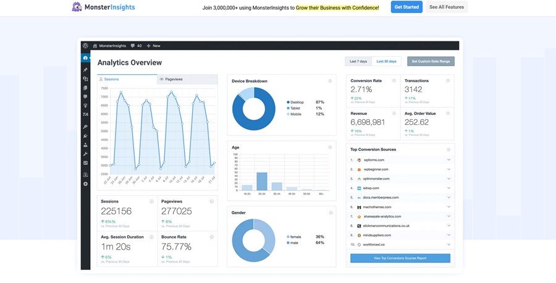Expand the workforcexl.co row chevron
Viewport: 556px width, 283px height.
pyautogui.click(x=449, y=244)
